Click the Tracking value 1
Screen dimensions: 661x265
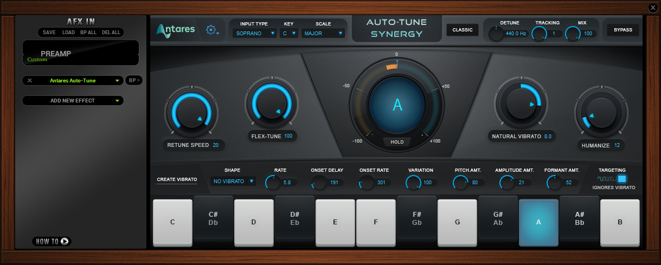(554, 34)
